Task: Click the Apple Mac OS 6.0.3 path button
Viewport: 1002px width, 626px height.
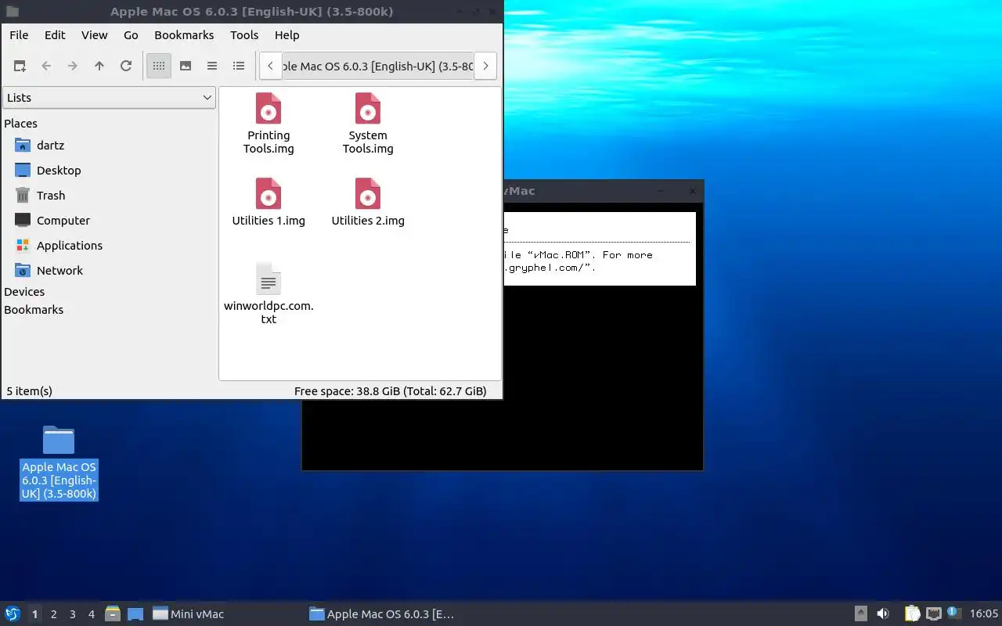Action: [x=378, y=66]
